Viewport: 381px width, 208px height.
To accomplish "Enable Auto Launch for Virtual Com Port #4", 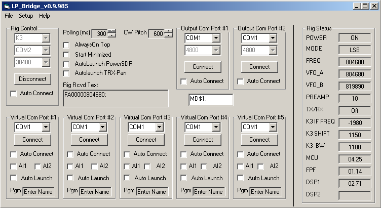I will point(184,178).
